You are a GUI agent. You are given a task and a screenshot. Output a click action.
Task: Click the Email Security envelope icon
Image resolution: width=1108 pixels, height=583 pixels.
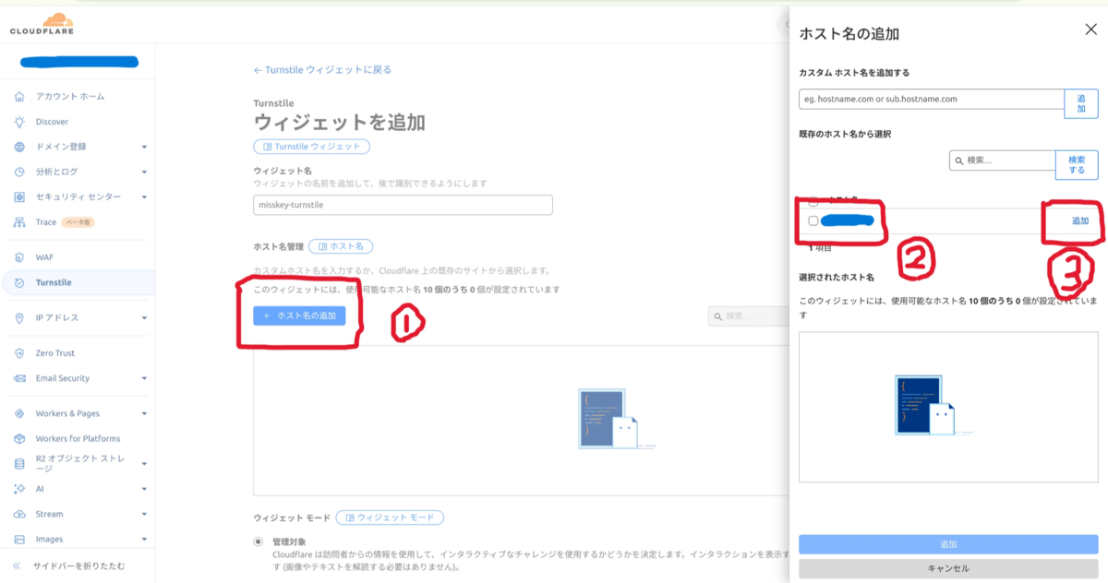[x=19, y=378]
